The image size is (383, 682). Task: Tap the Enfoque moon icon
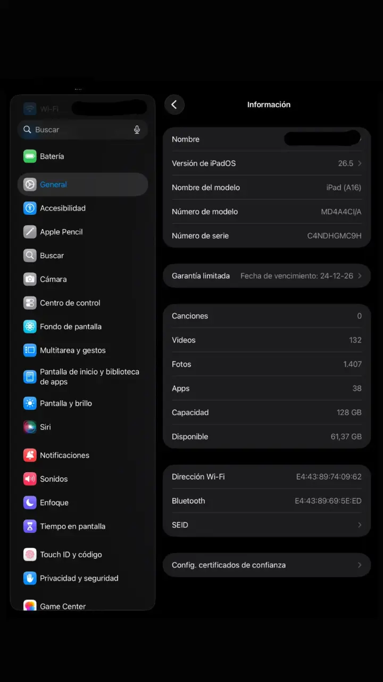pyautogui.click(x=30, y=502)
